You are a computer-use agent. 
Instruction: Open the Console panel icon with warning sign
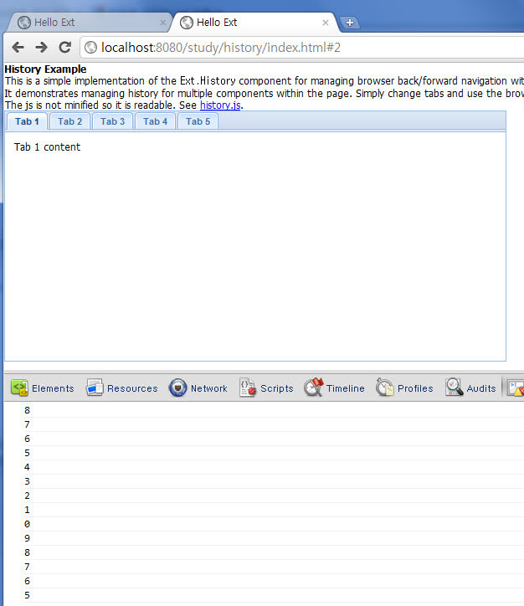point(516,388)
